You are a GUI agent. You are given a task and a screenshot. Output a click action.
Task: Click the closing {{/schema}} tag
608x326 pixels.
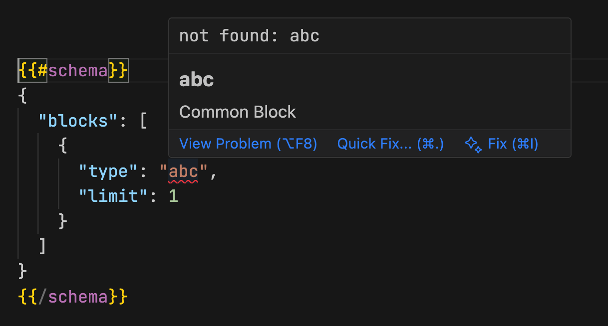73,297
